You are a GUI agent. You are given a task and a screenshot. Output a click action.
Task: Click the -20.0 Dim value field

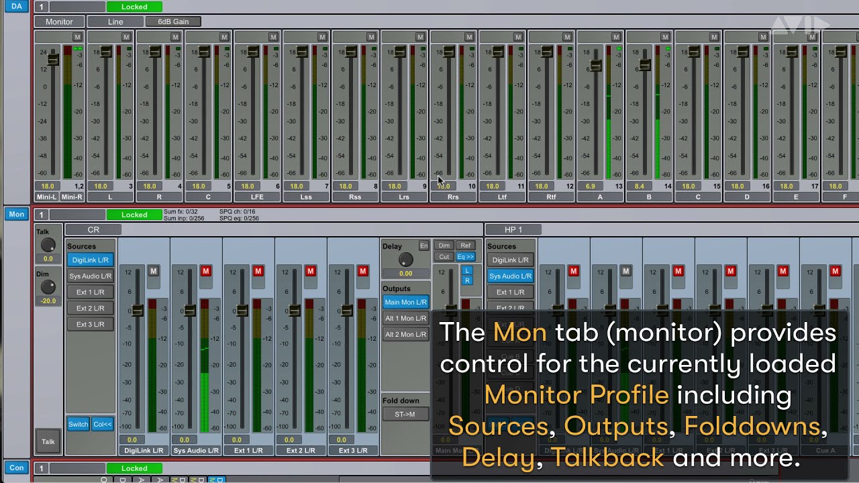point(48,301)
